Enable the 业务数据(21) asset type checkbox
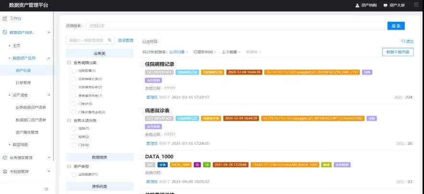424x194 pixels. tap(74, 174)
